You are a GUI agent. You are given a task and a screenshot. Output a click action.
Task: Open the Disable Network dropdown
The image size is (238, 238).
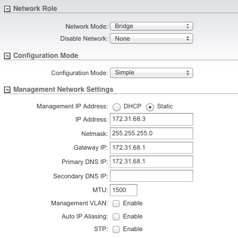pyautogui.click(x=151, y=38)
